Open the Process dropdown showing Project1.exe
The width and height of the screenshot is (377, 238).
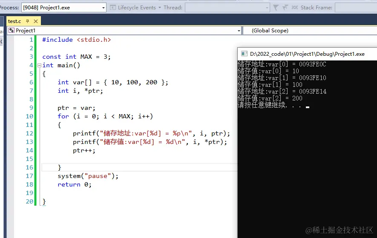pos(64,8)
